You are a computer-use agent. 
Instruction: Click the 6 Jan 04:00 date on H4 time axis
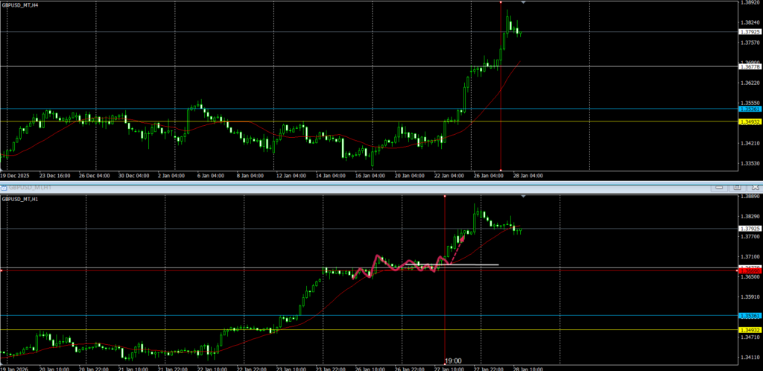tap(212, 176)
